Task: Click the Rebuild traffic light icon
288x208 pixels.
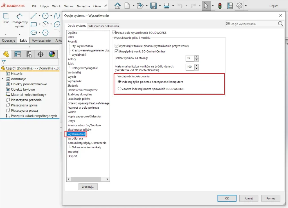Action: click(220, 6)
